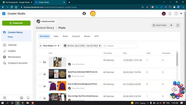This screenshot has width=186, height=105.
Task: Click the grid icon at sidebar bottom
Action: pos(22,98)
